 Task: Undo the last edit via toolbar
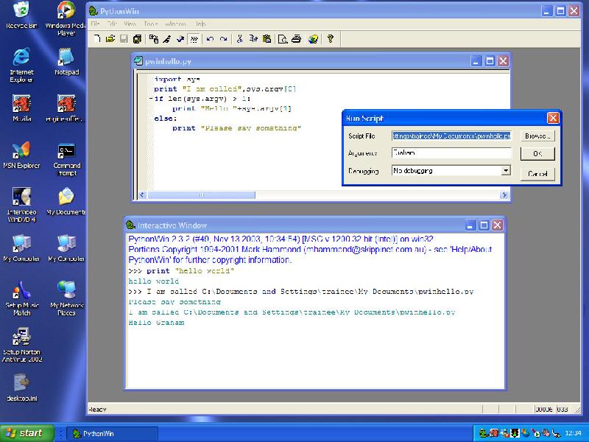(x=210, y=39)
